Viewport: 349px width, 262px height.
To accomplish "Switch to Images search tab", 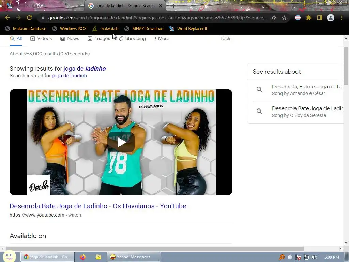I will point(99,38).
